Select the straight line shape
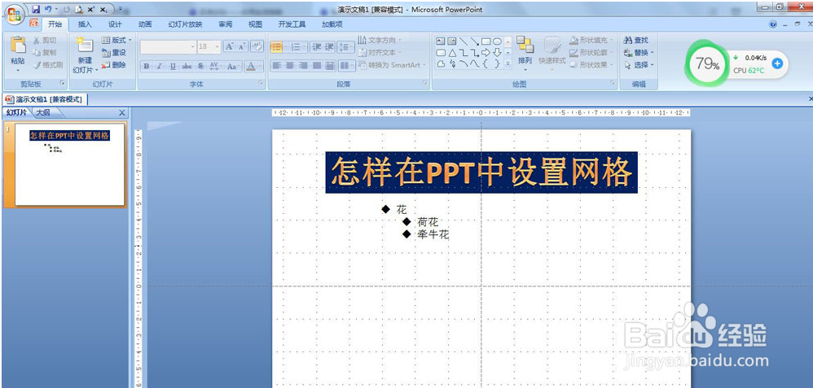Screen dimensions: 813x388 click(464, 41)
